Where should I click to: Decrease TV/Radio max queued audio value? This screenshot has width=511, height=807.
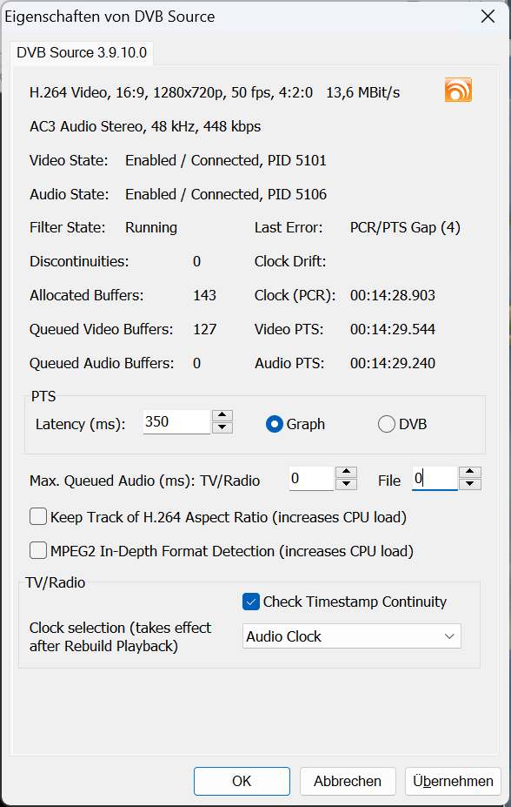pyautogui.click(x=346, y=484)
